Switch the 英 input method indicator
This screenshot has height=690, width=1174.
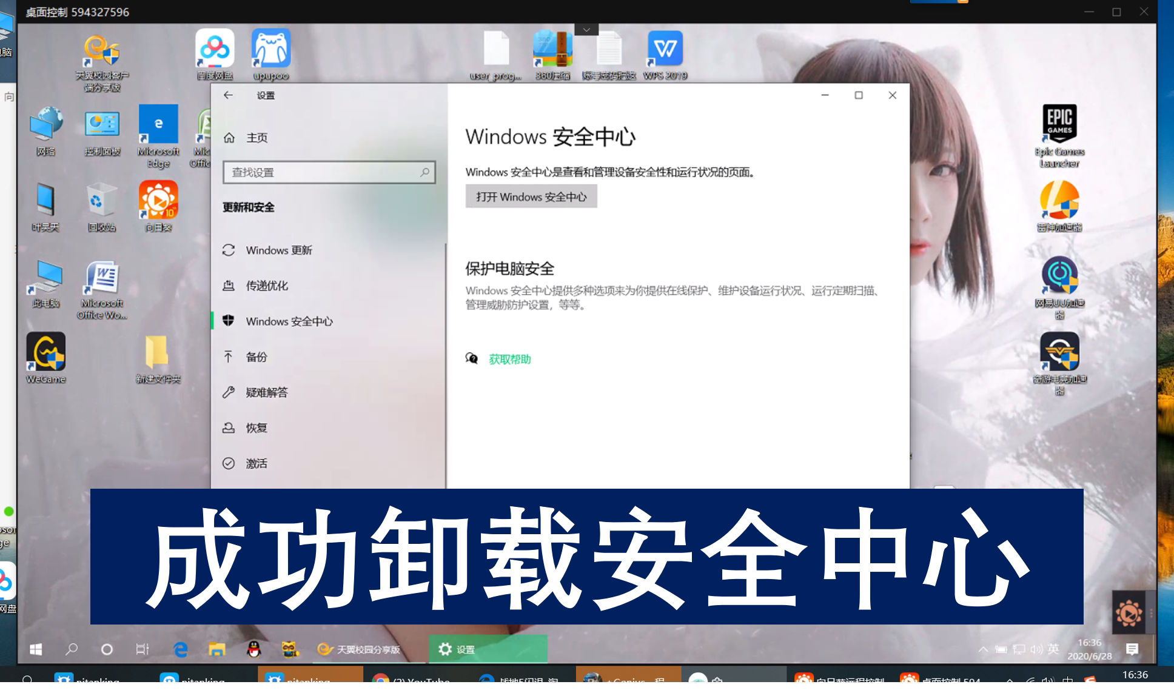(x=1053, y=649)
